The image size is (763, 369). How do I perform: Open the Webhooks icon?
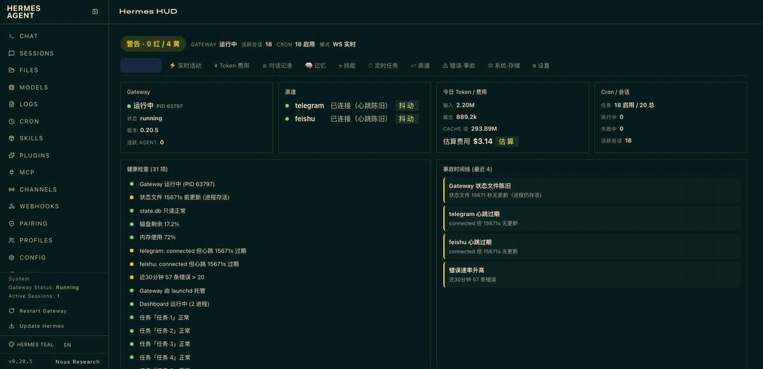[11, 206]
